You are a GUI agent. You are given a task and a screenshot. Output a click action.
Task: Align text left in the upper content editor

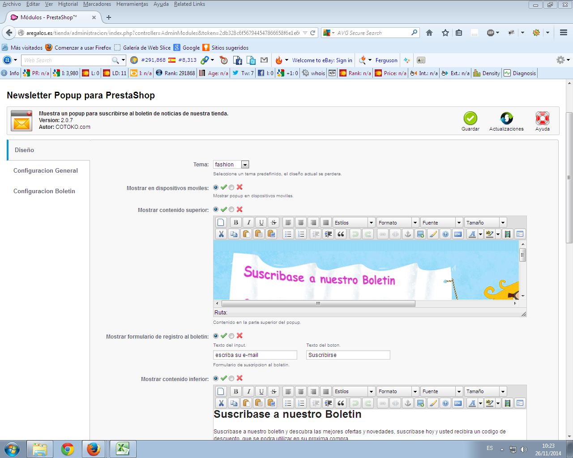pos(288,222)
